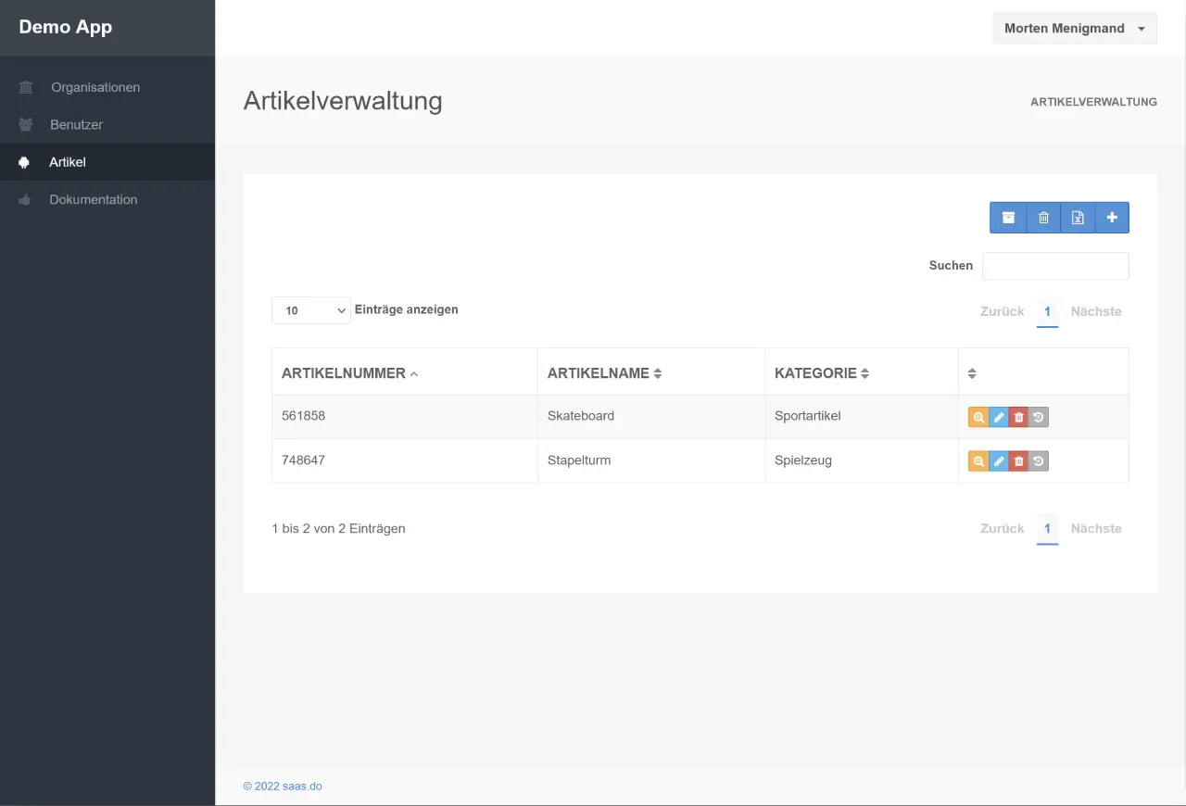View details of the Stapelturm article
The height and width of the screenshot is (806, 1186).
(978, 460)
